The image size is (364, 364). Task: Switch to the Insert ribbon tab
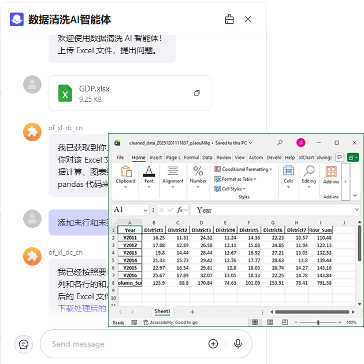(x=155, y=157)
